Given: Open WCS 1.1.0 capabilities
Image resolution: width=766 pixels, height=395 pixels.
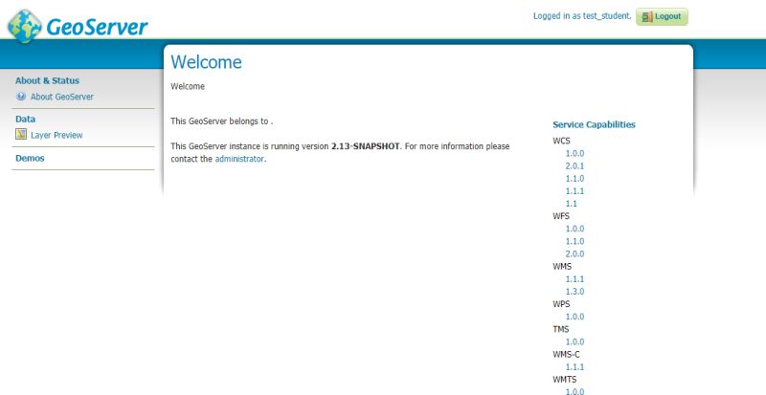Looking at the screenshot, I should pos(574,179).
